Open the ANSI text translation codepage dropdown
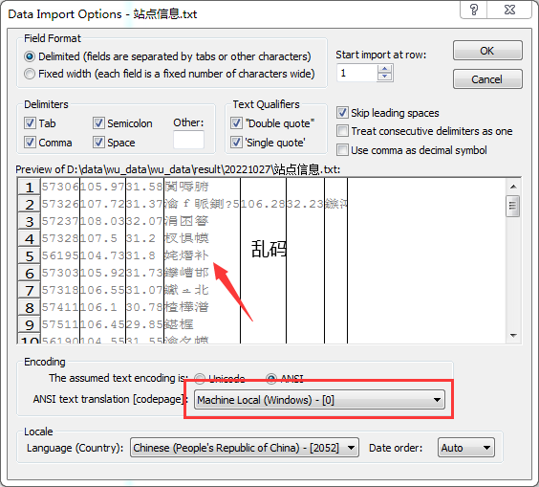Screen dimensions: 539x487 click(319, 400)
